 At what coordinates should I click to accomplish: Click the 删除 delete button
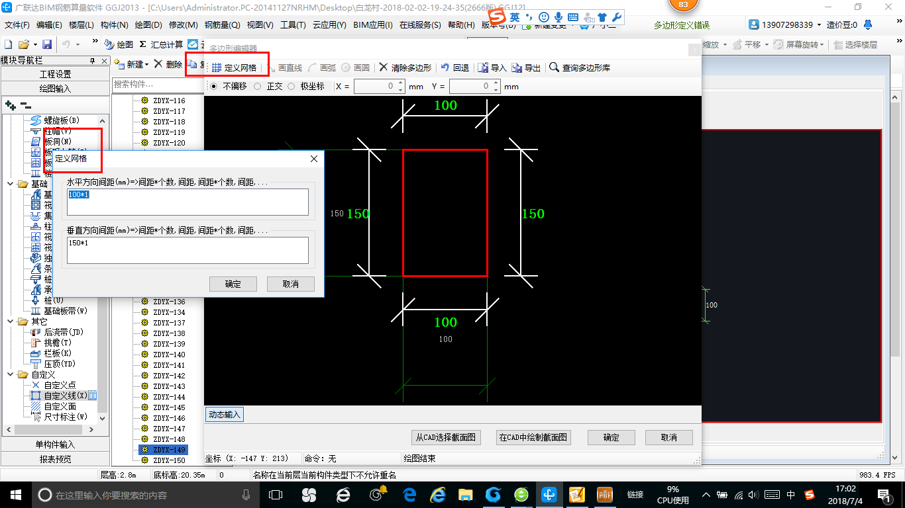168,64
